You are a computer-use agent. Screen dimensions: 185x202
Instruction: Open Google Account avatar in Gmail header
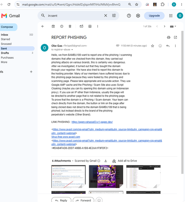[x=180, y=16]
